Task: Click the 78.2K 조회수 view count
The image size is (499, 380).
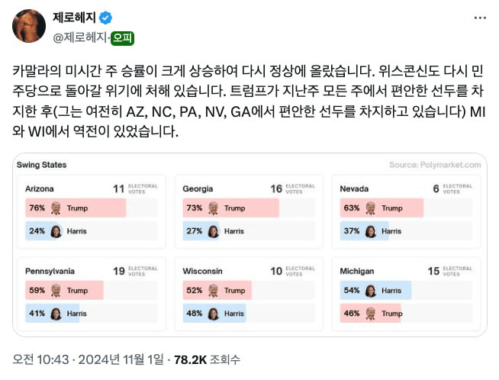Action: pos(207,359)
